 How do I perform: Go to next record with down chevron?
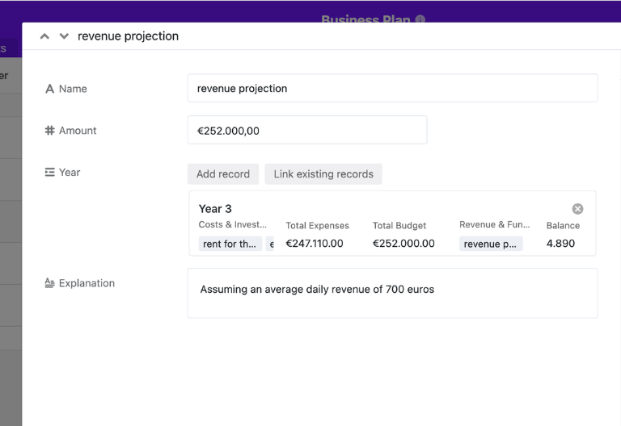pos(64,36)
